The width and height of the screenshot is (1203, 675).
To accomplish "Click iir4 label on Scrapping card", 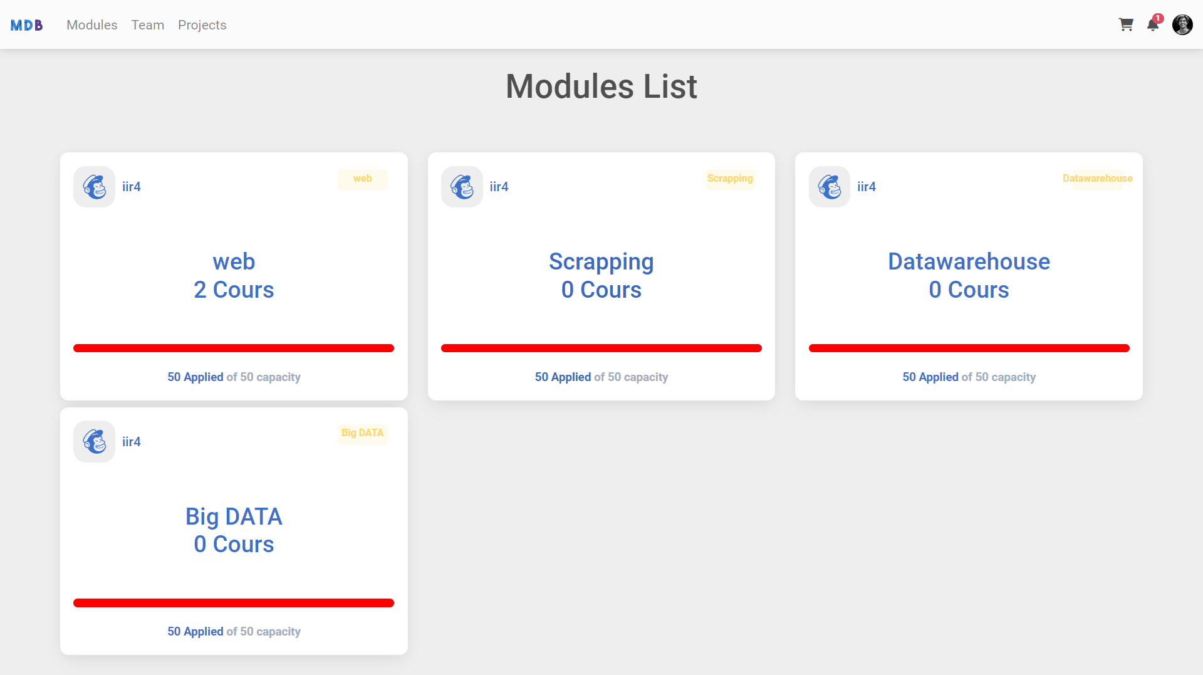I will 499,186.
